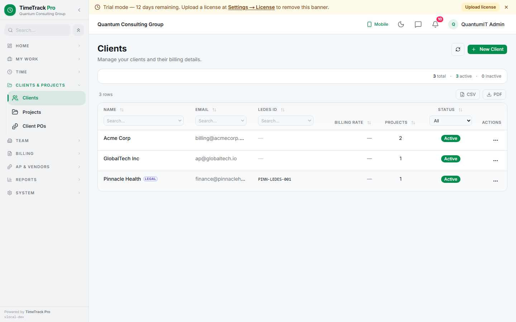The width and height of the screenshot is (516, 322).
Task: Open actions menu for GlobalTech Inc
Action: pyautogui.click(x=496, y=161)
